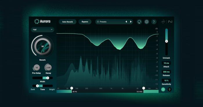
Task: Click the Aurora logo icon
Action: tap(37, 21)
